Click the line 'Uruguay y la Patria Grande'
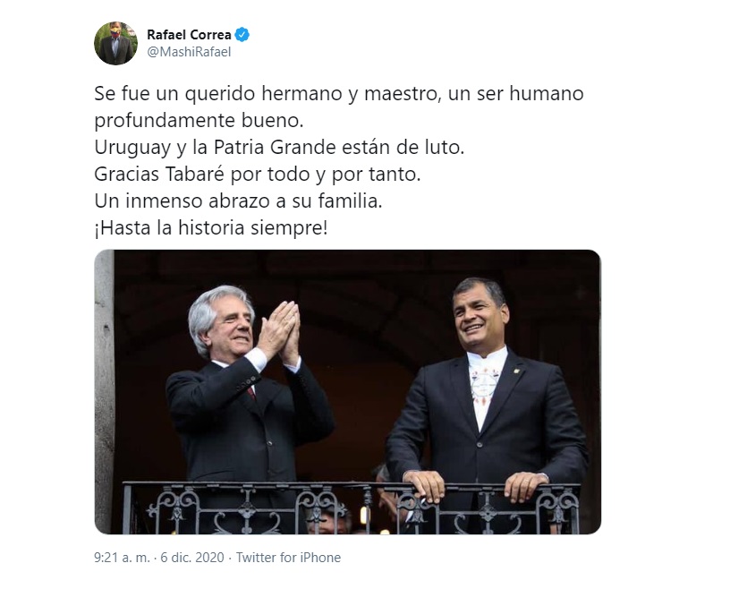This screenshot has width=730, height=606. (279, 147)
